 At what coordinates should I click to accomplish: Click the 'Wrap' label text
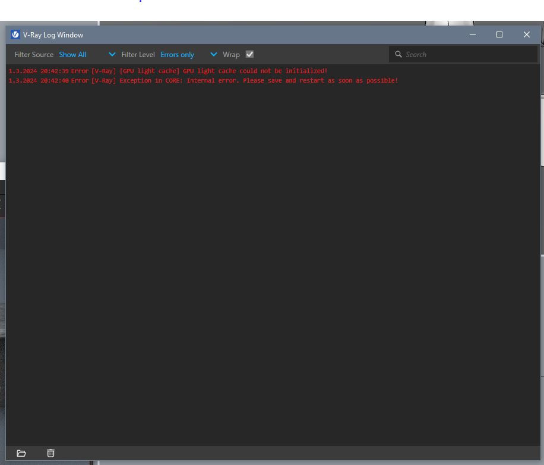tap(231, 55)
